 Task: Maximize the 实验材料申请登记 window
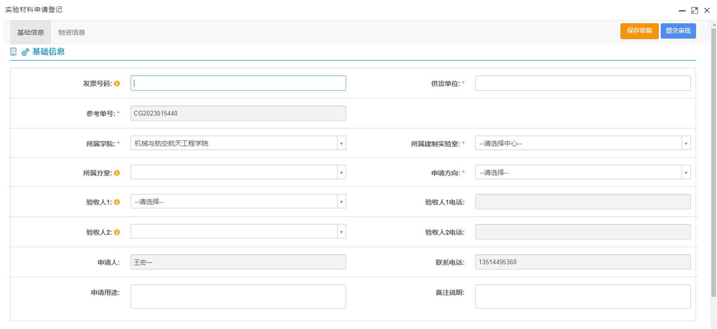(x=694, y=10)
